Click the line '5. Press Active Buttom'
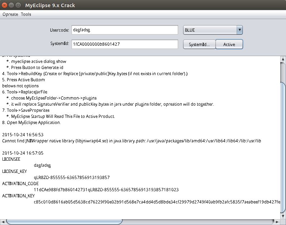The image size is (286, 225). point(23,80)
